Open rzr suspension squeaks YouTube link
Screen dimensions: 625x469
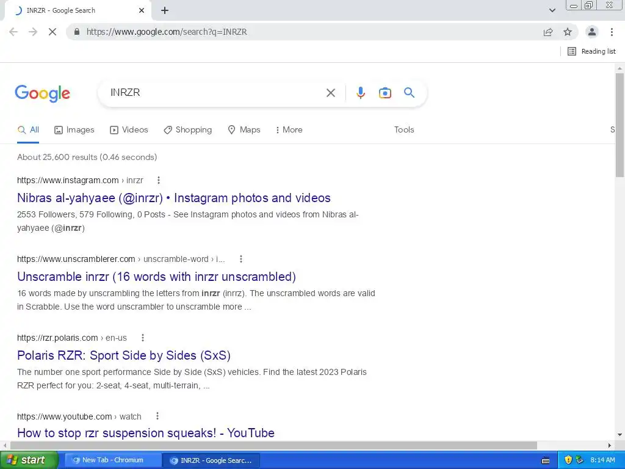tap(146, 433)
